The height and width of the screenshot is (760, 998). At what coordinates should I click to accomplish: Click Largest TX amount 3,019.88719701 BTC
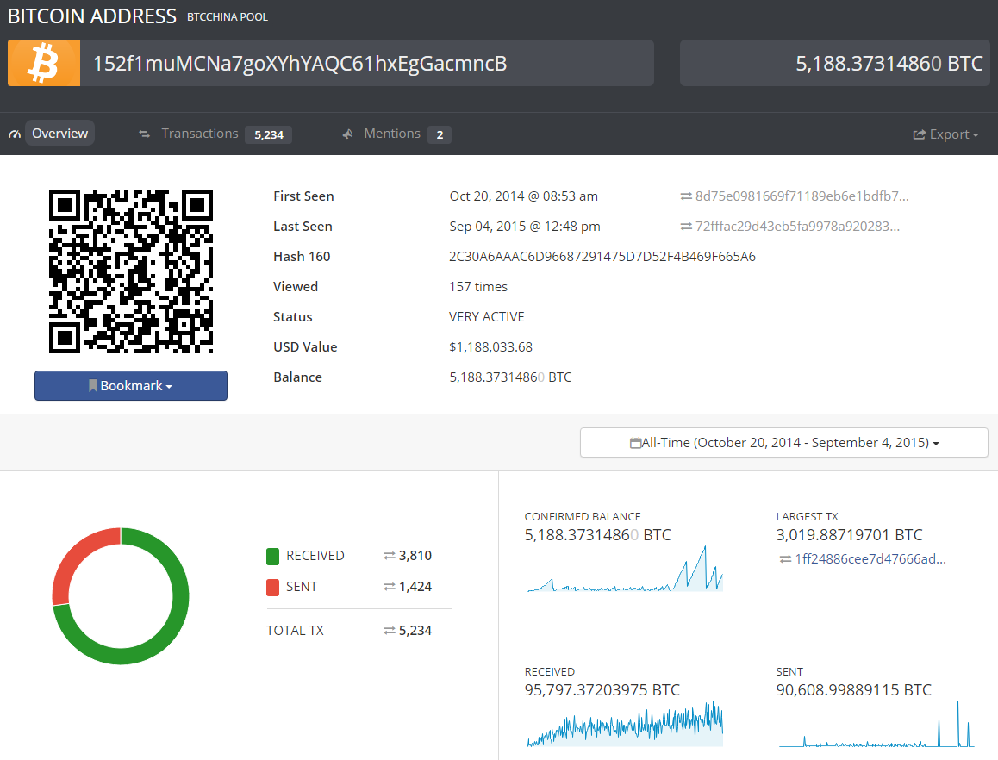click(x=849, y=535)
